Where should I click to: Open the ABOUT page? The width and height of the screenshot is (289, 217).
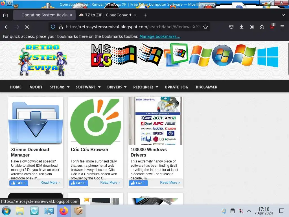pyautogui.click(x=36, y=87)
